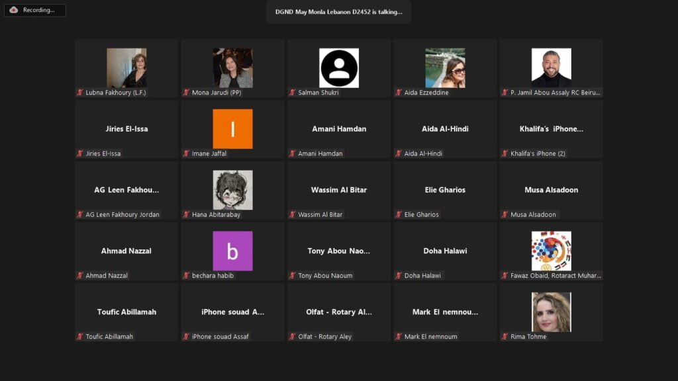Click the large Musa Alsadoon tile name
Image resolution: width=678 pixels, height=381 pixels.
point(552,190)
